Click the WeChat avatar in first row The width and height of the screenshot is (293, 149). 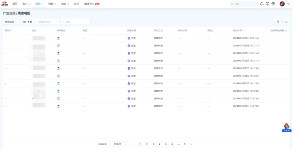59,38
